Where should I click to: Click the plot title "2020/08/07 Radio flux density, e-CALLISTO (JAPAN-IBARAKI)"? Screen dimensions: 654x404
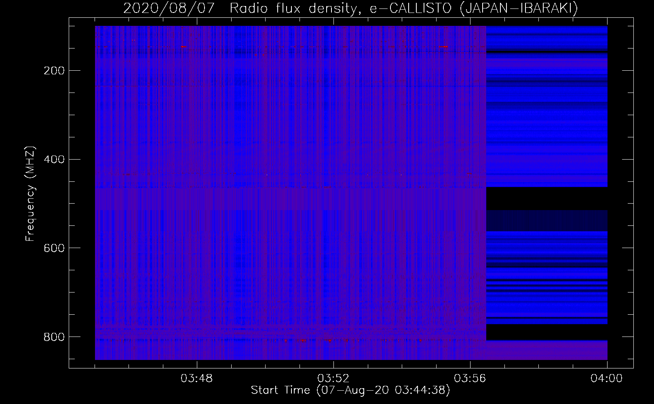350,8
